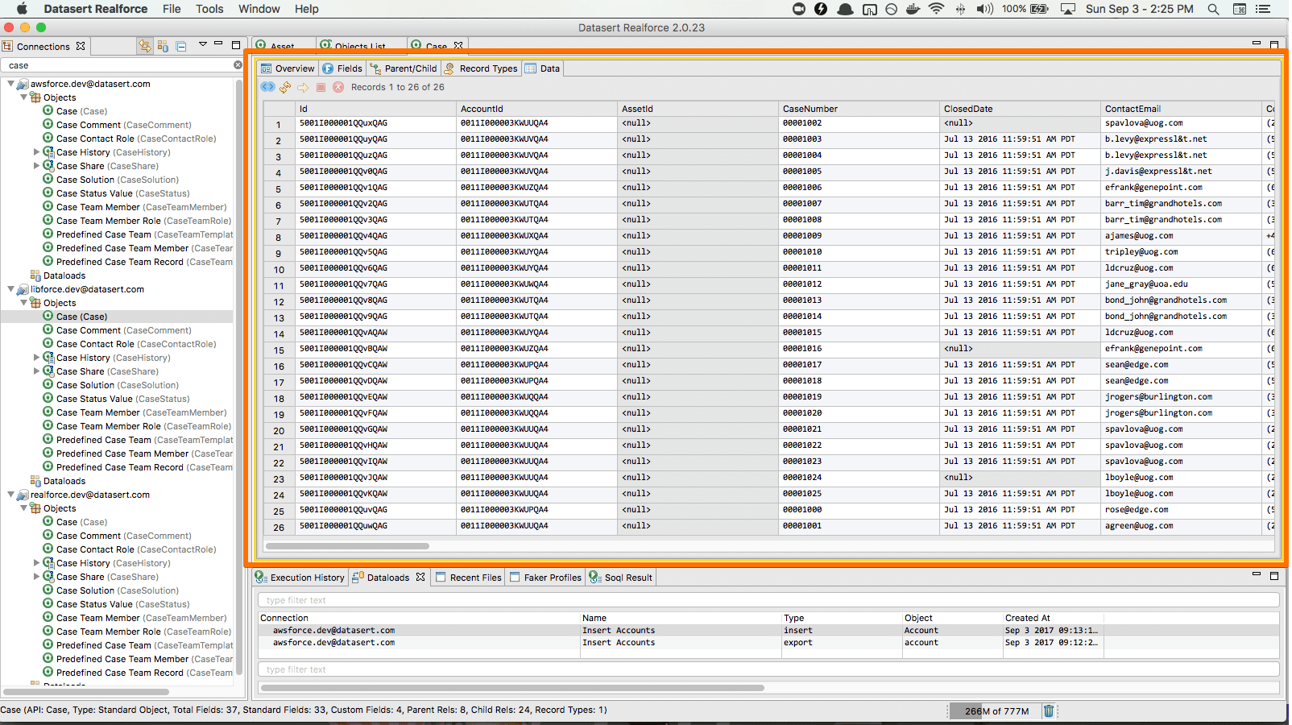Open the Connections view menu triangle
Viewport: 1292px width, 725px height.
pos(203,44)
